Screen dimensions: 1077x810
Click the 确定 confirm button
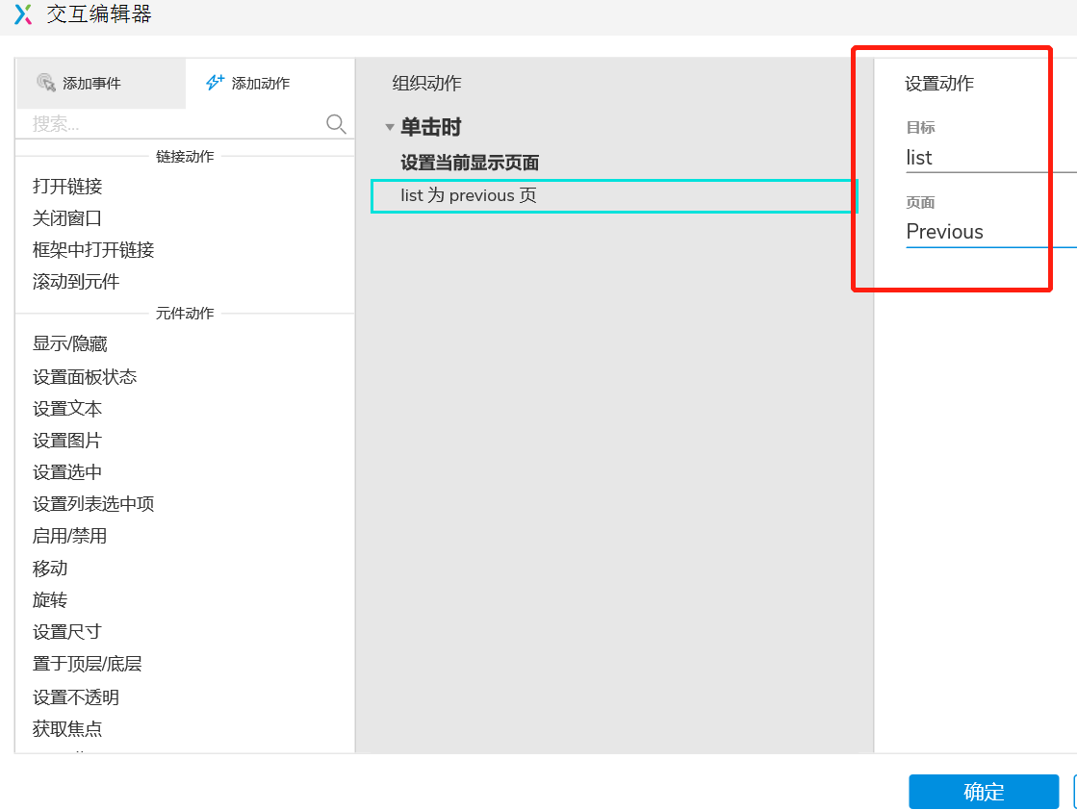coord(984,792)
